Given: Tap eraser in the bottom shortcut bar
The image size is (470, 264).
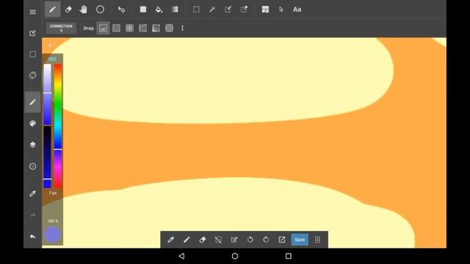Looking at the screenshot, I should click(203, 240).
